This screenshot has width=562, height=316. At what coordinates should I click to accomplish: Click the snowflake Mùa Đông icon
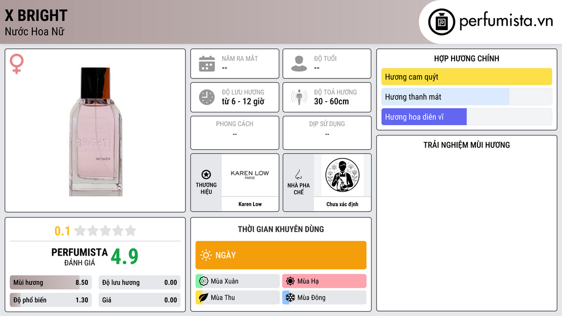click(290, 297)
